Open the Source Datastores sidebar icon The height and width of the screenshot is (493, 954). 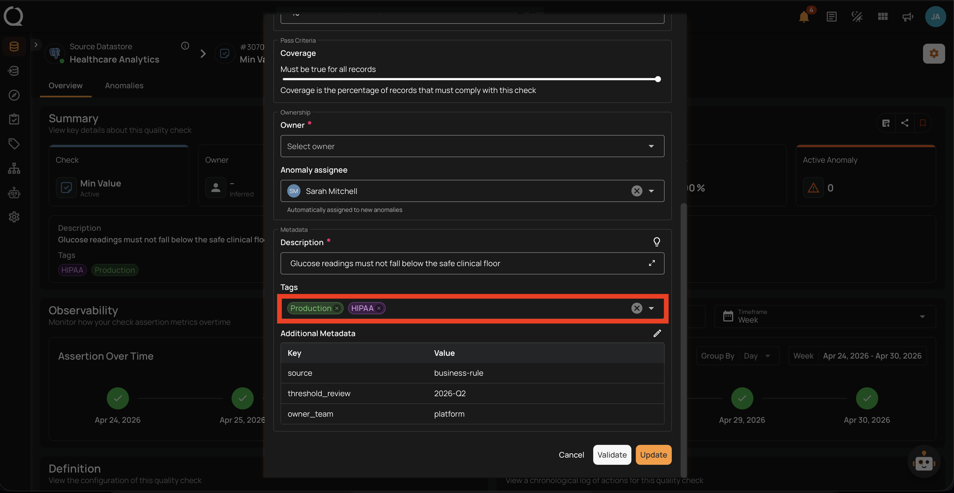pos(14,46)
